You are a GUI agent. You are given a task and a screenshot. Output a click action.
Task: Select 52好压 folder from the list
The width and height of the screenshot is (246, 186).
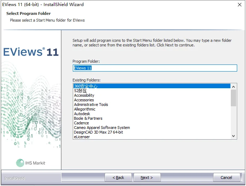(80, 91)
